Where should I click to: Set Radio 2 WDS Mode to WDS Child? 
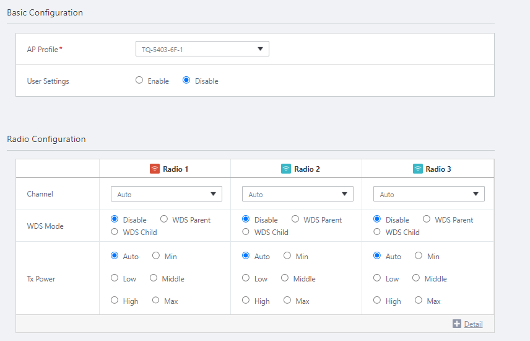[246, 232]
